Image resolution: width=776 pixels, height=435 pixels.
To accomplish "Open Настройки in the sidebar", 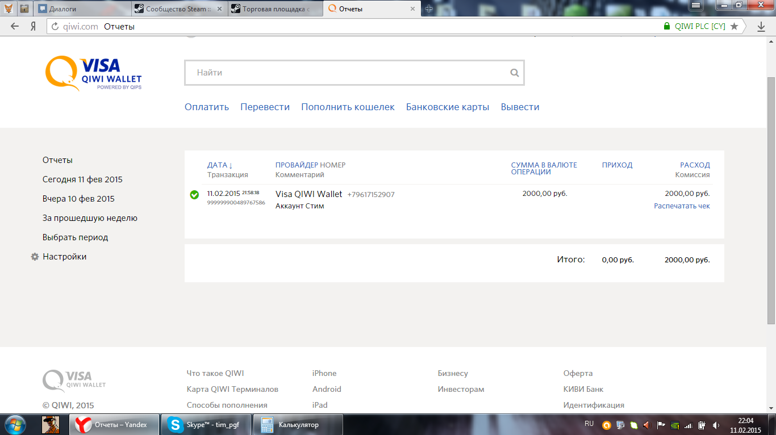I will [x=64, y=257].
